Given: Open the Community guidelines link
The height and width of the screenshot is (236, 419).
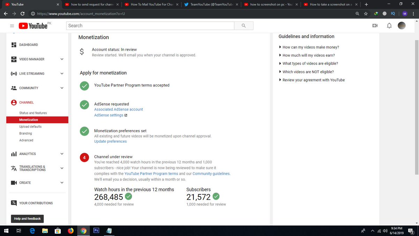Looking at the screenshot, I should [211, 173].
